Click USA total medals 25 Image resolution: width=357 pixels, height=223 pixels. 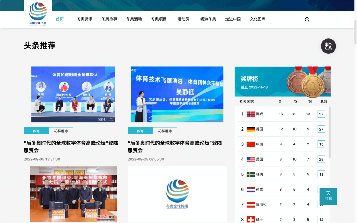[321, 159]
